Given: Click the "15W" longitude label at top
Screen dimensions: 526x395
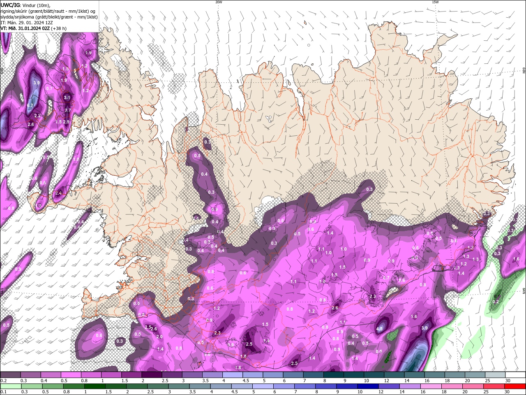Looking at the screenshot, I should (x=435, y=2).
